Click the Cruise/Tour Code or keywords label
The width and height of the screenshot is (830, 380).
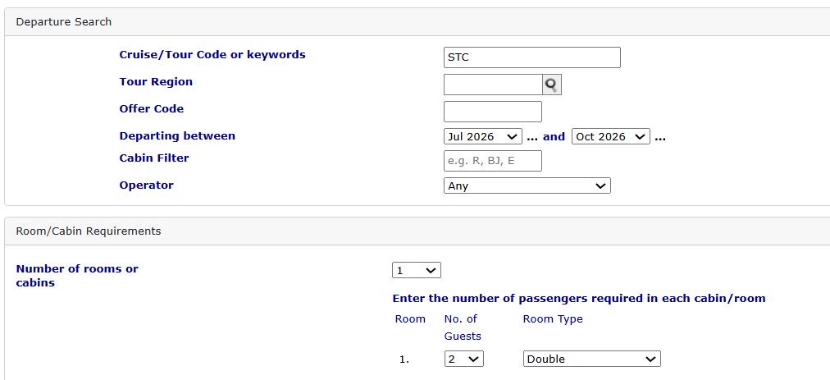pos(212,55)
